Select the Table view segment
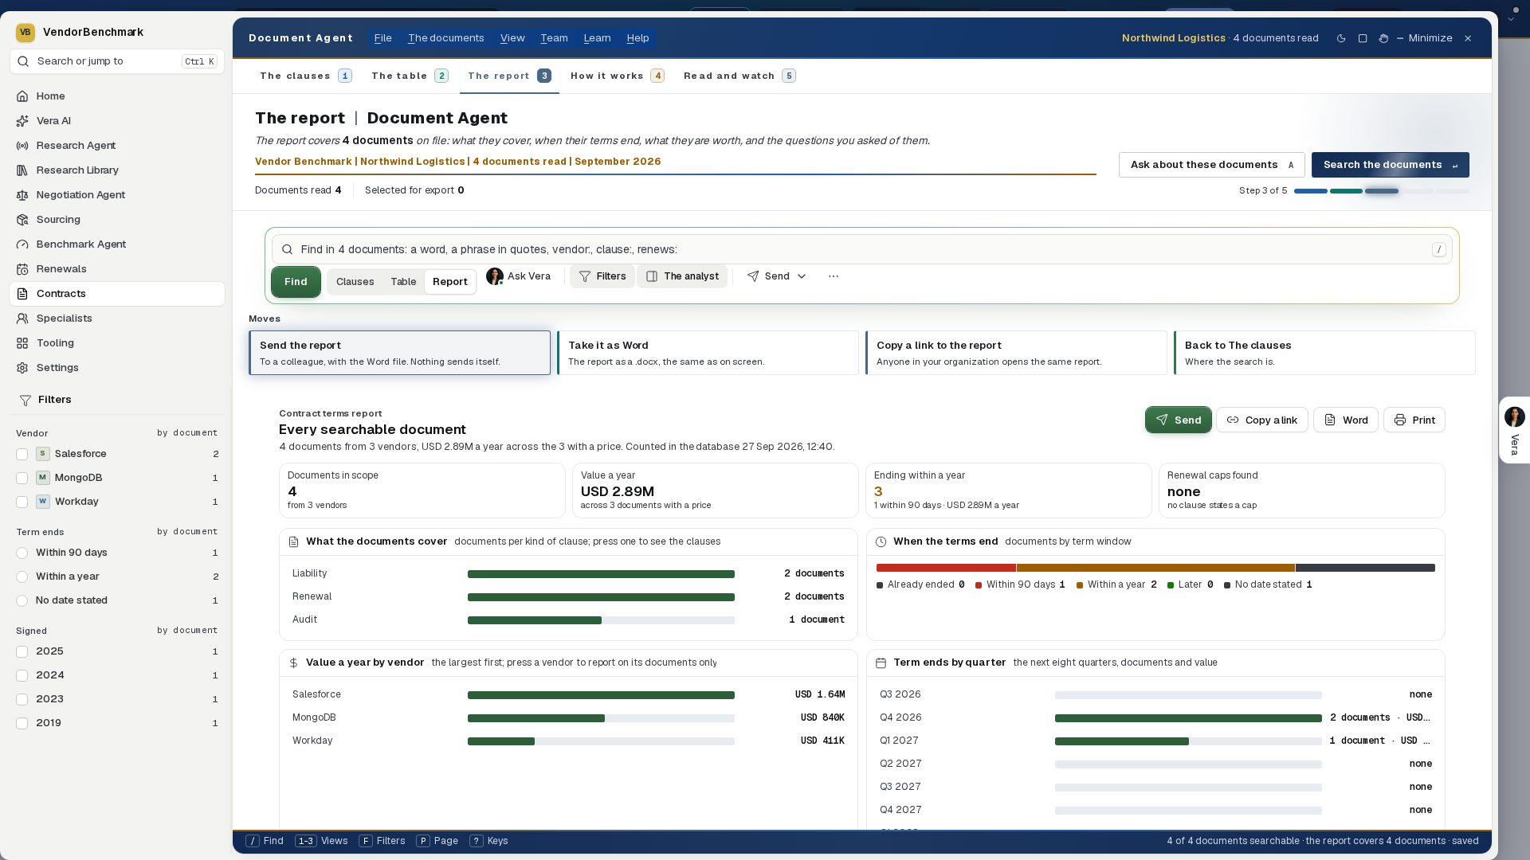This screenshot has height=860, width=1530. click(403, 282)
